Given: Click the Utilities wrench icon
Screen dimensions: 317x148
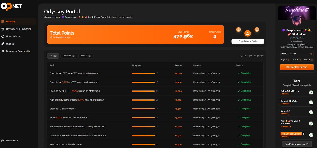Looking at the screenshot, I should click(3, 44).
